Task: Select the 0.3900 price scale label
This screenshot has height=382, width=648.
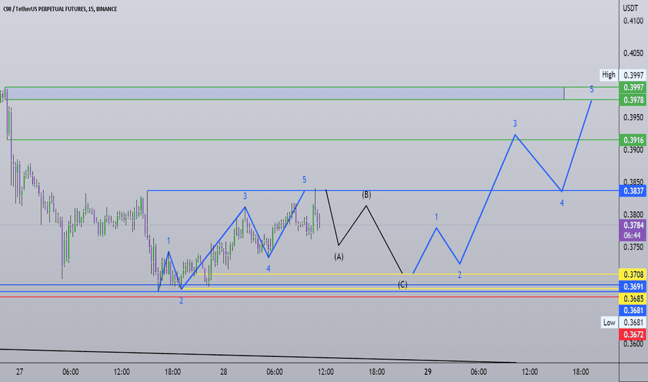Action: (633, 150)
